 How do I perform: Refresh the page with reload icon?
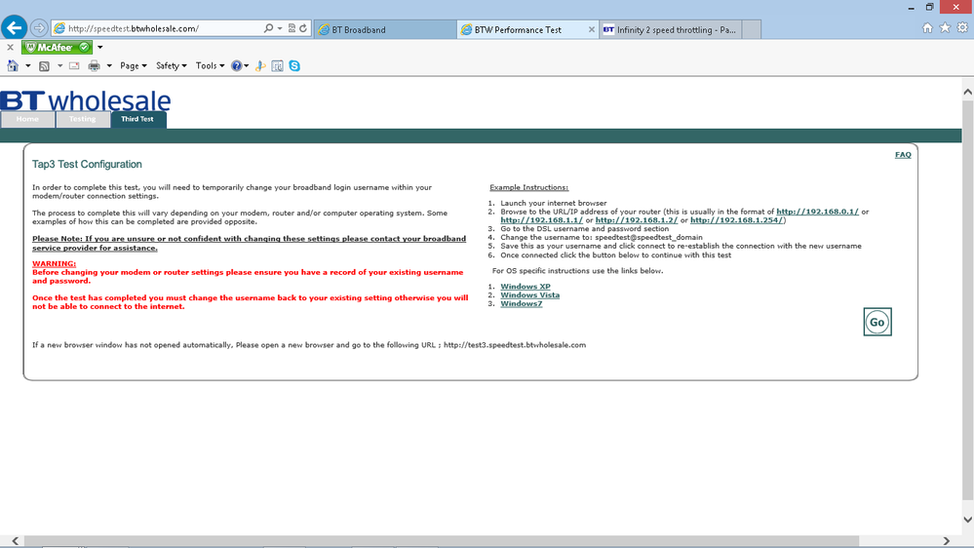pos(303,28)
